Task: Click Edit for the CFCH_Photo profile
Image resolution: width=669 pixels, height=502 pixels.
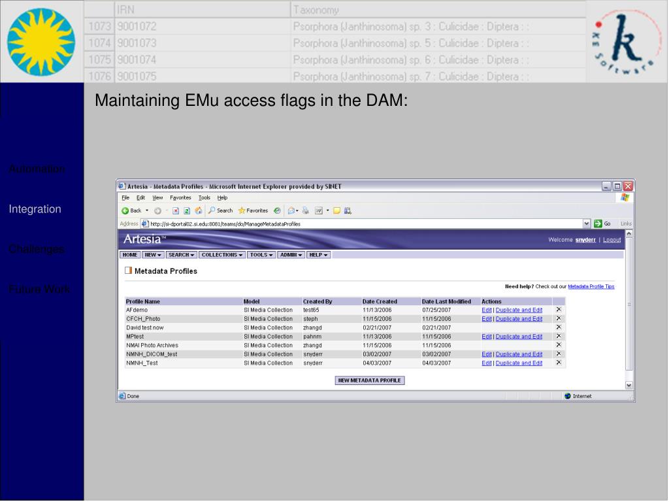Action: (487, 319)
